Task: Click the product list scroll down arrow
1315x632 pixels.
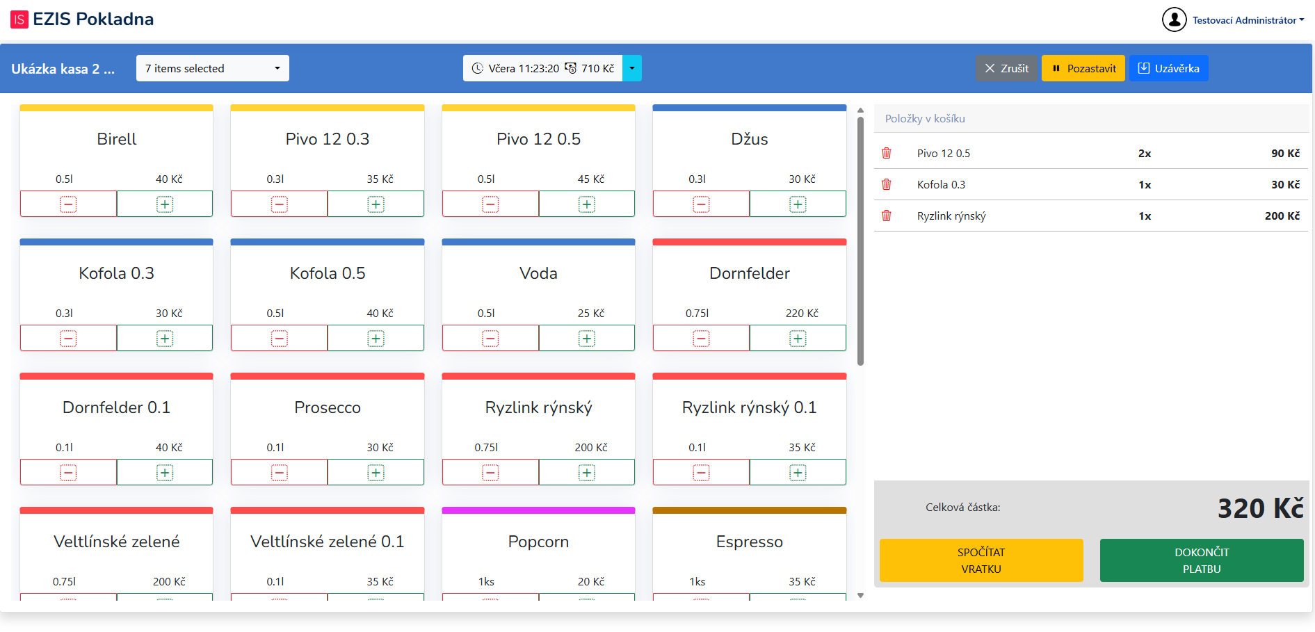Action: pyautogui.click(x=860, y=595)
